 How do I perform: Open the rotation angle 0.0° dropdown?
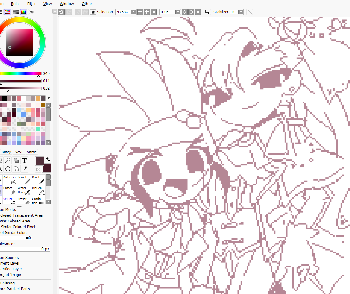(x=178, y=12)
